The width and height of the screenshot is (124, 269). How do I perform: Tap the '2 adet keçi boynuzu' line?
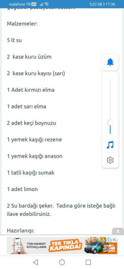coord(32,123)
